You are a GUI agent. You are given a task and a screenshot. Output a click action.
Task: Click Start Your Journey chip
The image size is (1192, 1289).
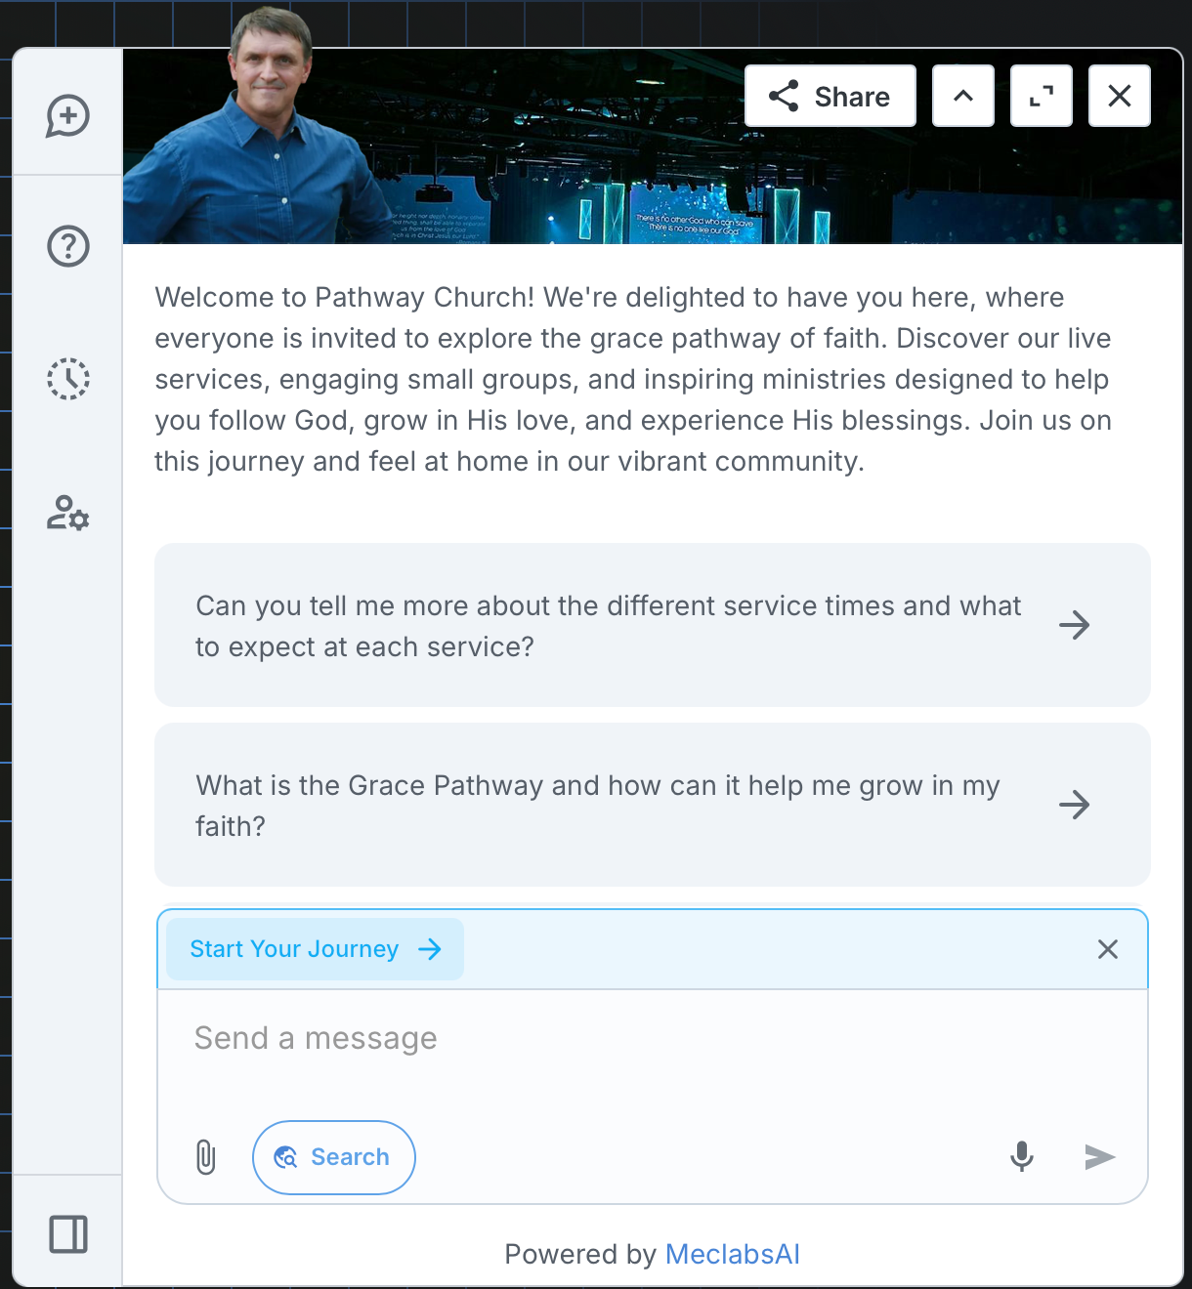(315, 949)
